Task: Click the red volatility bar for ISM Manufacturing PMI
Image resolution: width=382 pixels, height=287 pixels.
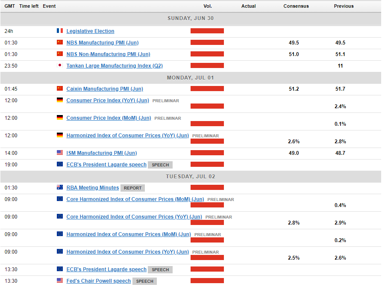Action: [207, 153]
